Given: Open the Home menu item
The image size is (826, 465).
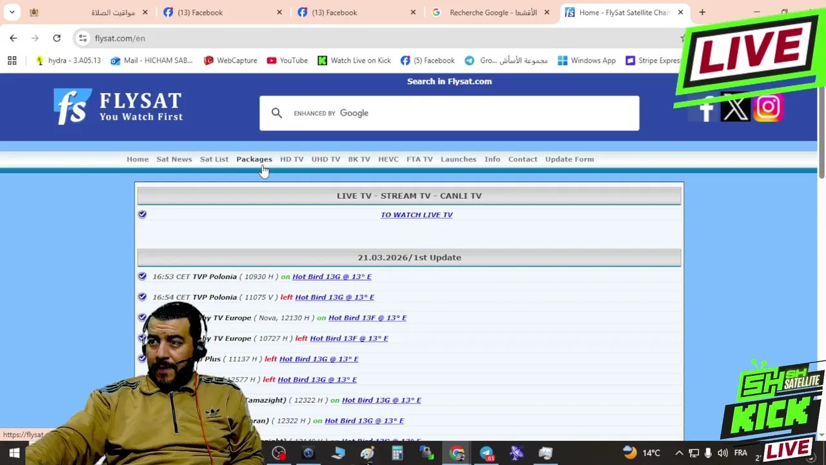Looking at the screenshot, I should [x=137, y=159].
